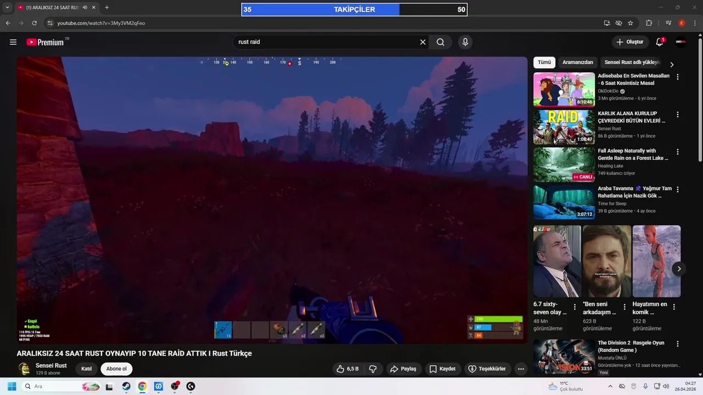Screen dimensions: 703x395
Task: Open the Fall Asleep forest lake thumbnail
Action: coord(564,164)
